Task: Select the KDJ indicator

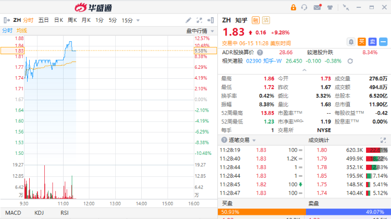Action: [x=39, y=213]
